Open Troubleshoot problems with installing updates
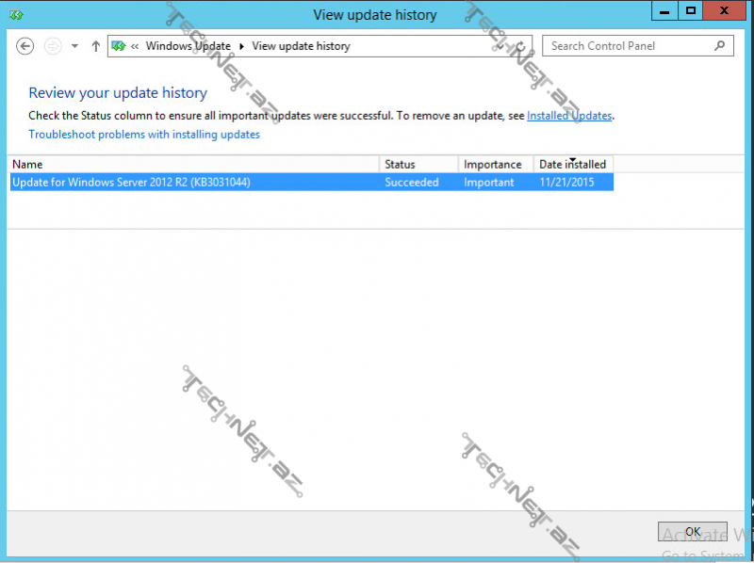 [x=144, y=135]
